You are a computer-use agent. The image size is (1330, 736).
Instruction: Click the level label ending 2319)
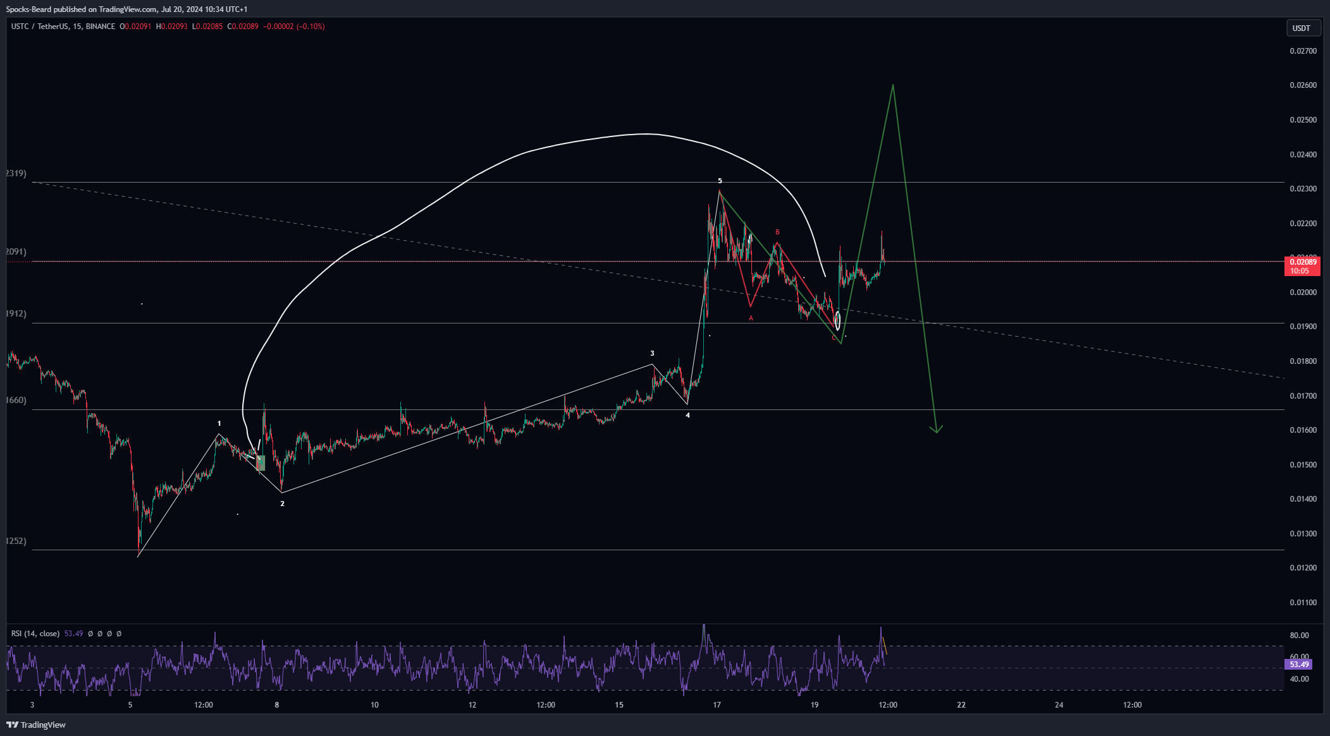tap(16, 173)
